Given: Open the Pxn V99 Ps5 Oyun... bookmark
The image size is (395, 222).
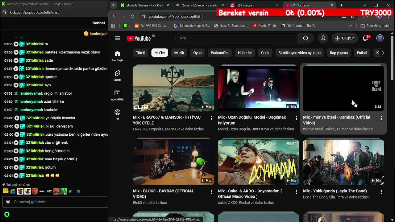Looking at the screenshot, I should point(151,26).
